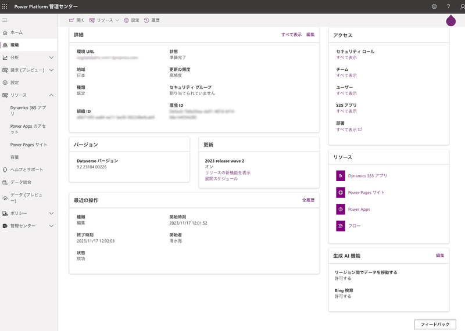Open フロー resource link
Viewport: 465px width, 331px height.
tap(355, 226)
